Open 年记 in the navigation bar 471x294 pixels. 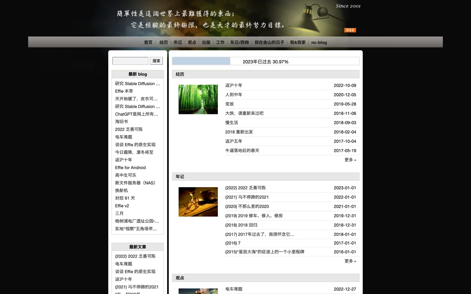178,42
